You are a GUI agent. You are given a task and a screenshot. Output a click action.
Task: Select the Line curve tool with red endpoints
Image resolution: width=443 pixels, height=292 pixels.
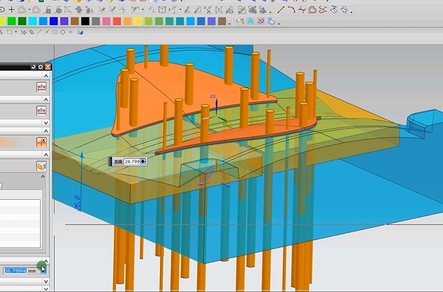pos(281,10)
